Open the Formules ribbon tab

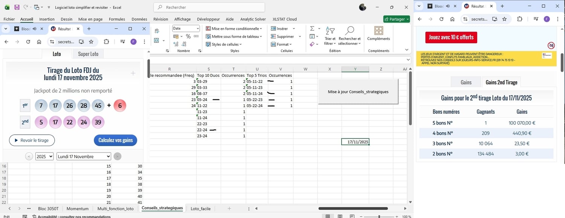pos(117,19)
